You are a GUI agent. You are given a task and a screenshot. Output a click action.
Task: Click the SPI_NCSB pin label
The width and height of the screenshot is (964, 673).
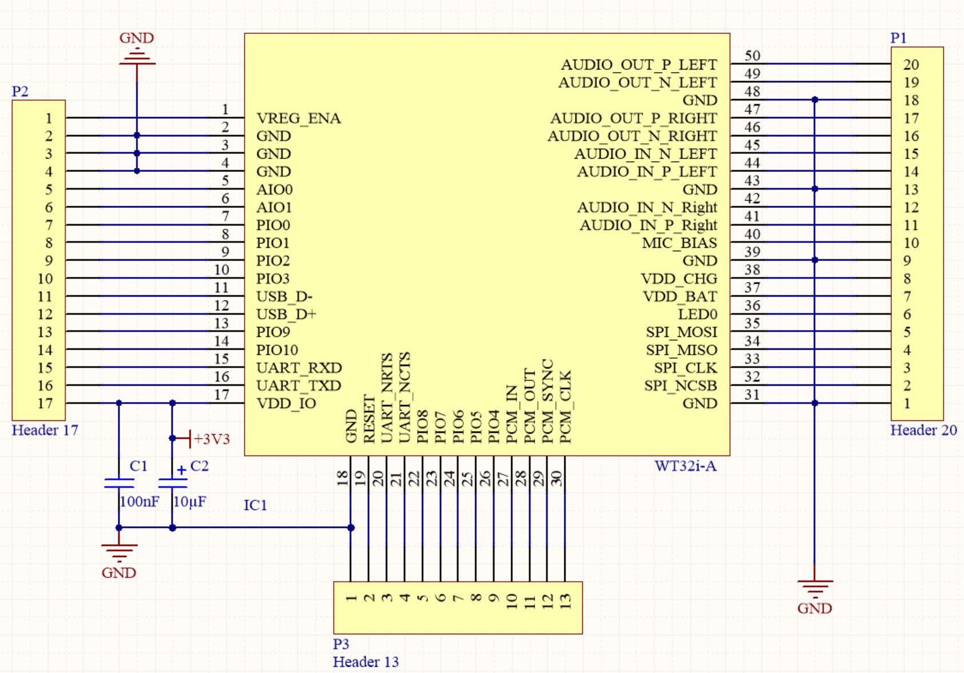coord(680,386)
